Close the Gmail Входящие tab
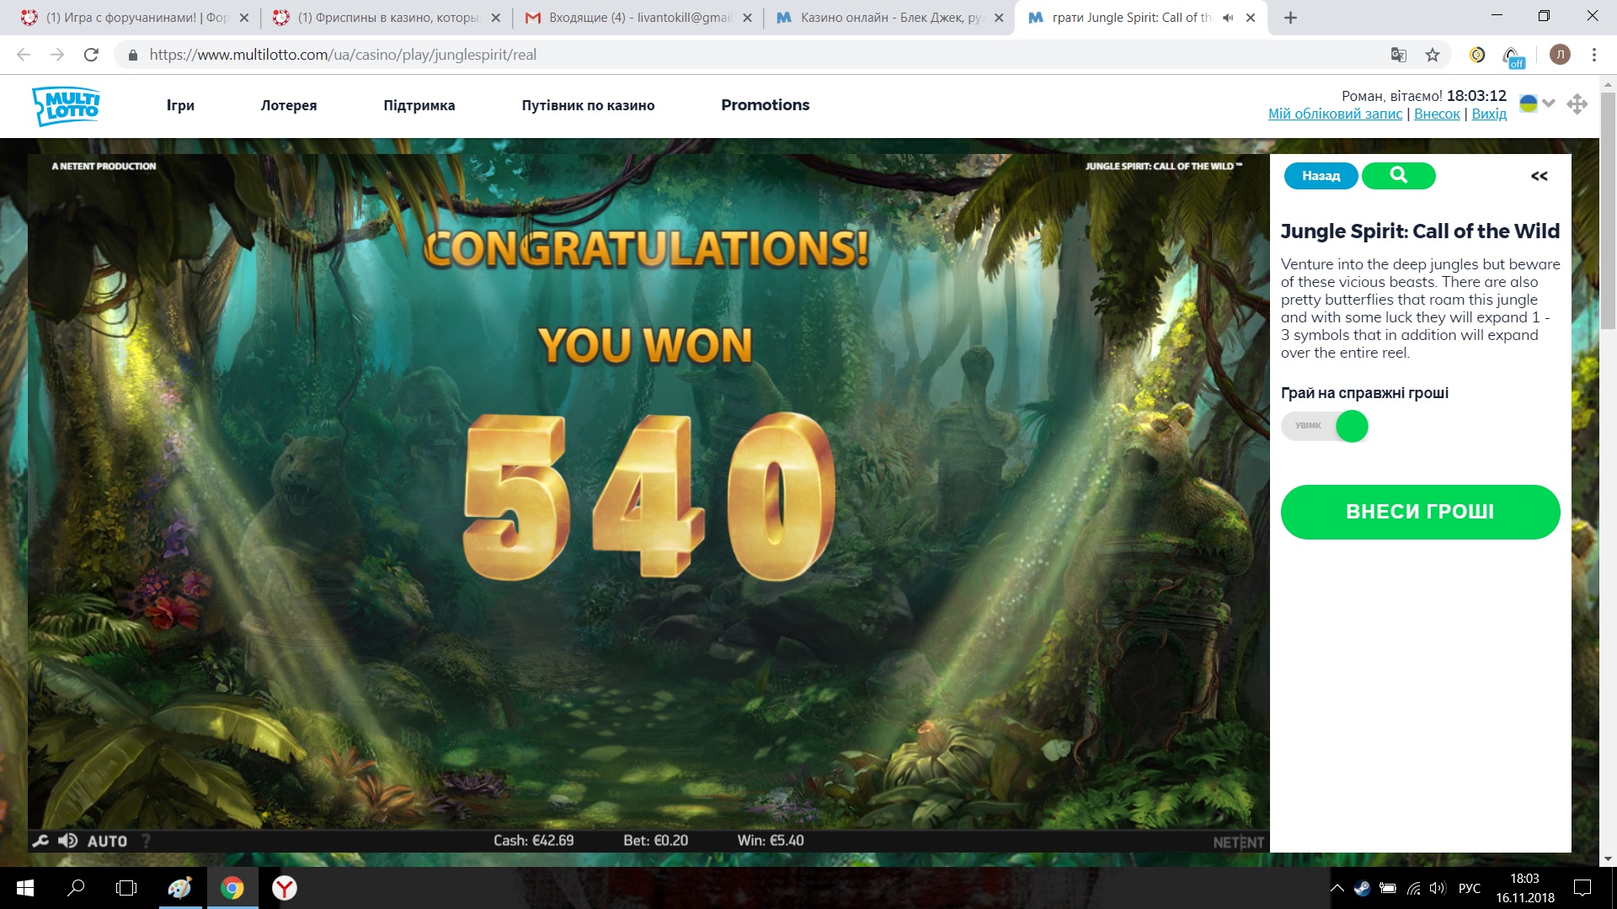 click(x=747, y=18)
